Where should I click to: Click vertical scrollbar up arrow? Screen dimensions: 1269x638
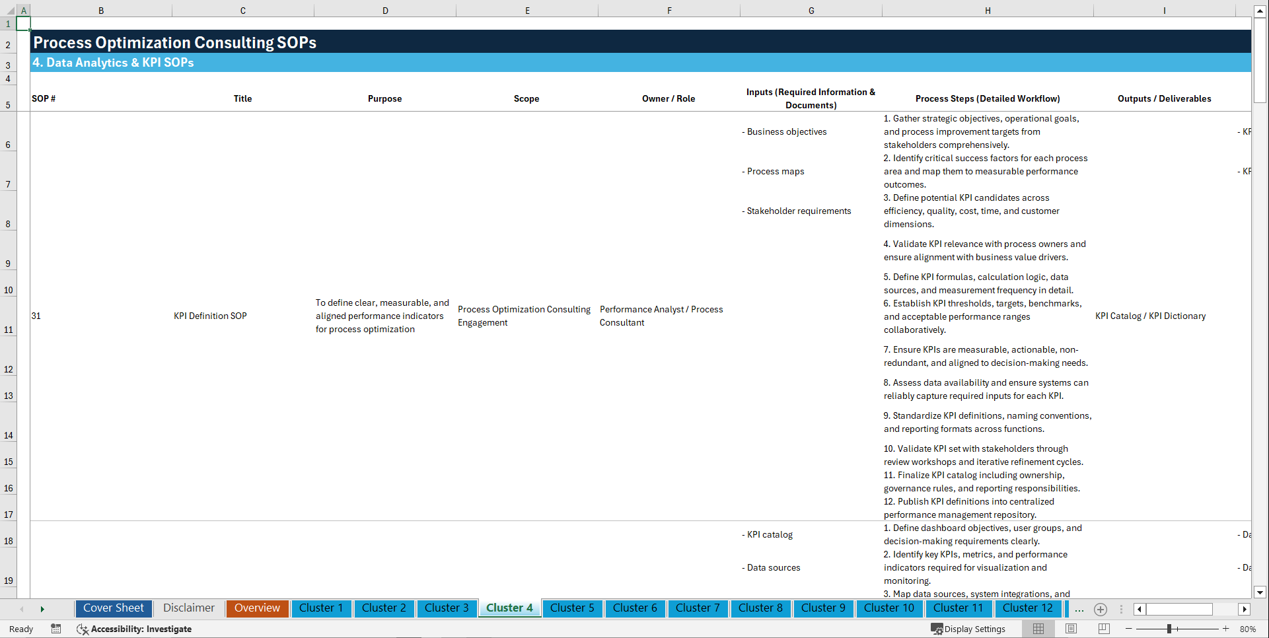click(x=1260, y=11)
